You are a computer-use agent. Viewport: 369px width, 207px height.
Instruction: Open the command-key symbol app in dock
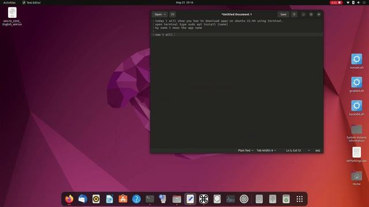pos(204,199)
